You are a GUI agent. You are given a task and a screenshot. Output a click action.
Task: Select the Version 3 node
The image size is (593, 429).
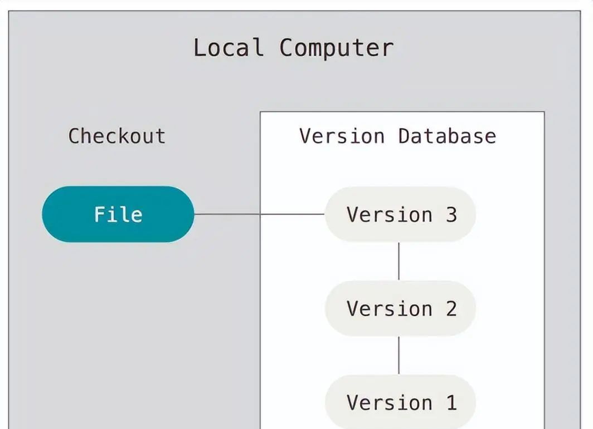tap(400, 214)
